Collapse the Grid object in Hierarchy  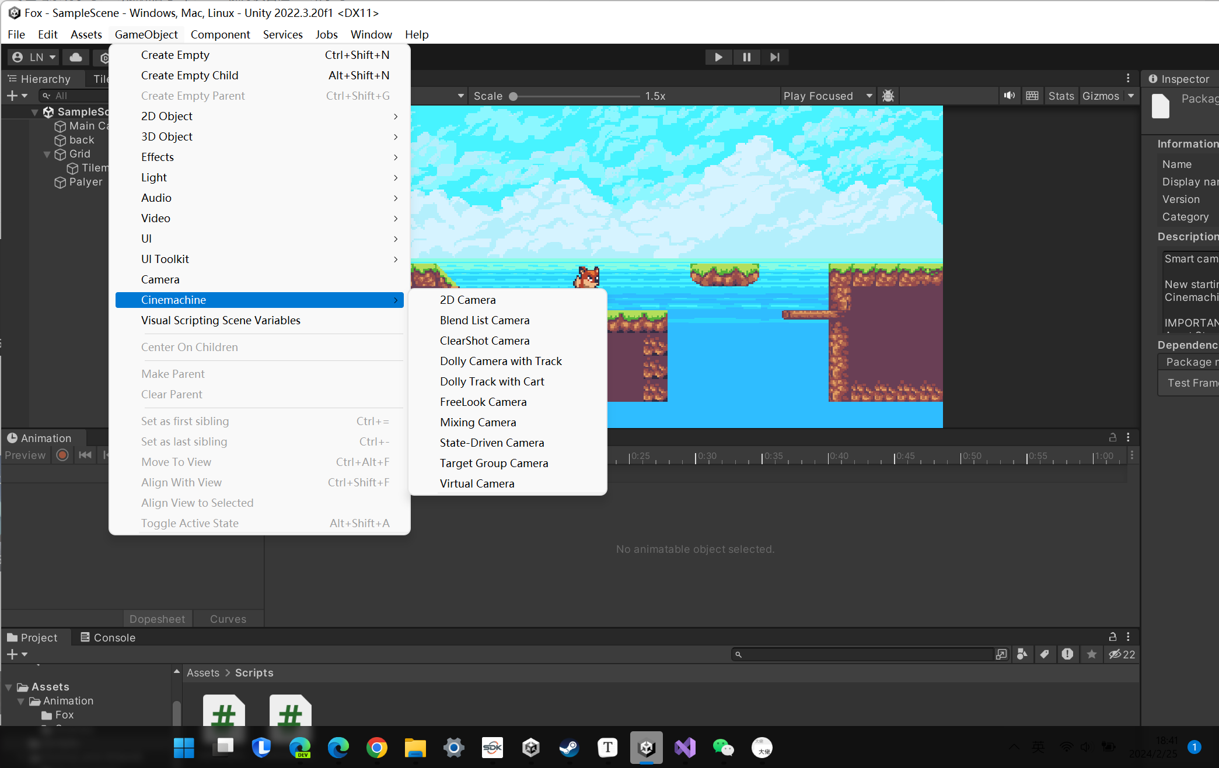point(47,155)
